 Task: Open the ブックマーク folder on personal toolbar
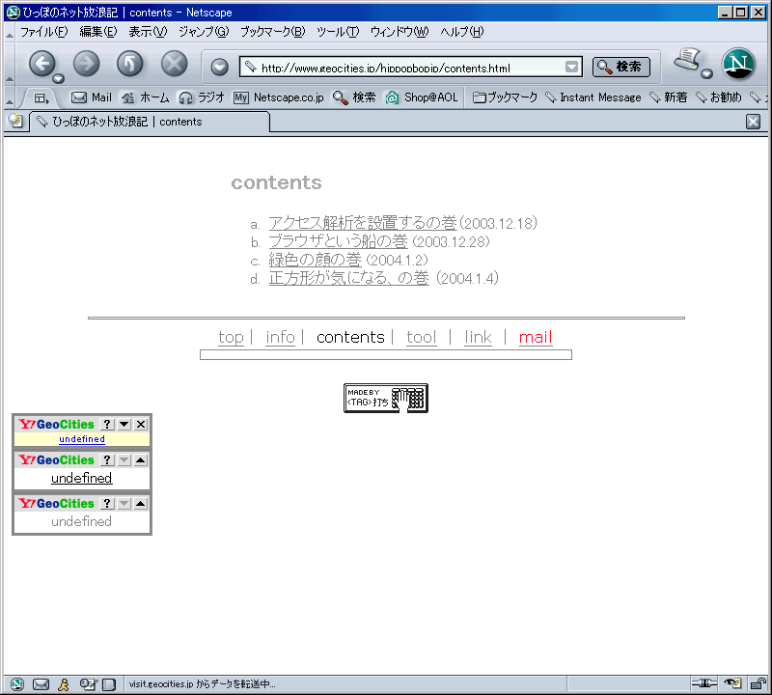(505, 97)
